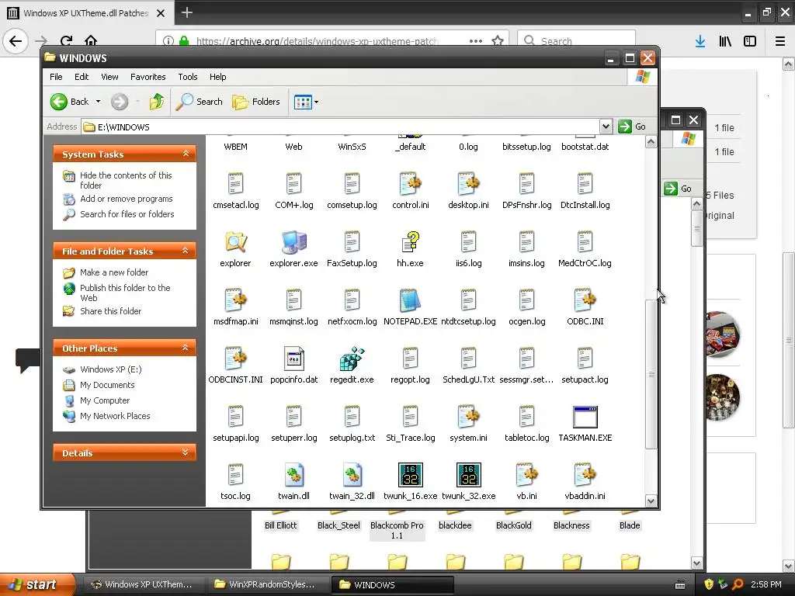Click the Forward arrow in Explorer toolbar
Viewport: 795px width, 596px height.
point(120,102)
